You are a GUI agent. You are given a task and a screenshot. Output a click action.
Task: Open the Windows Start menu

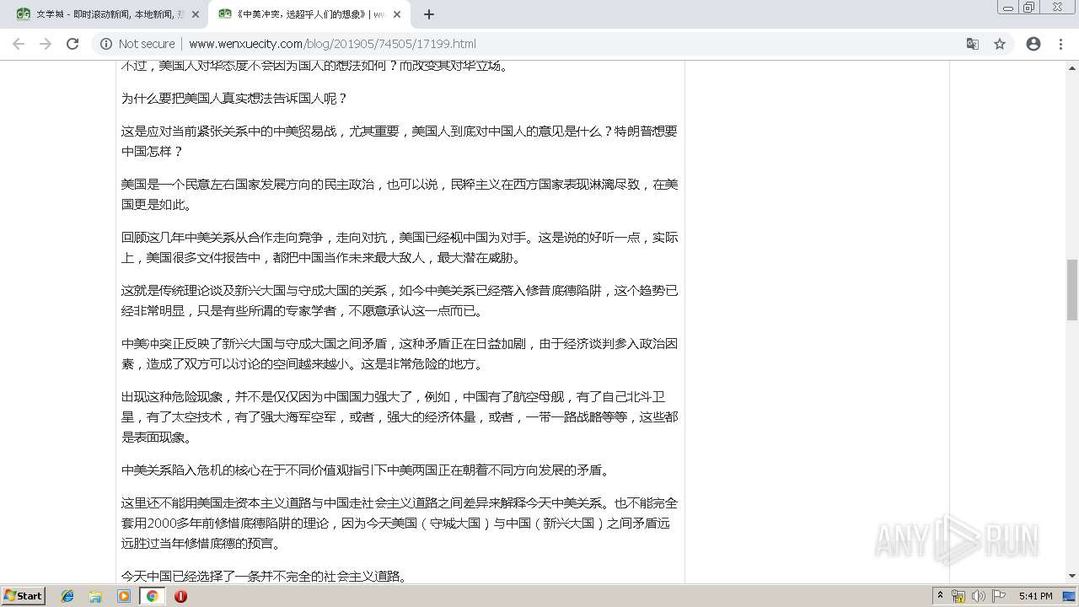23,595
